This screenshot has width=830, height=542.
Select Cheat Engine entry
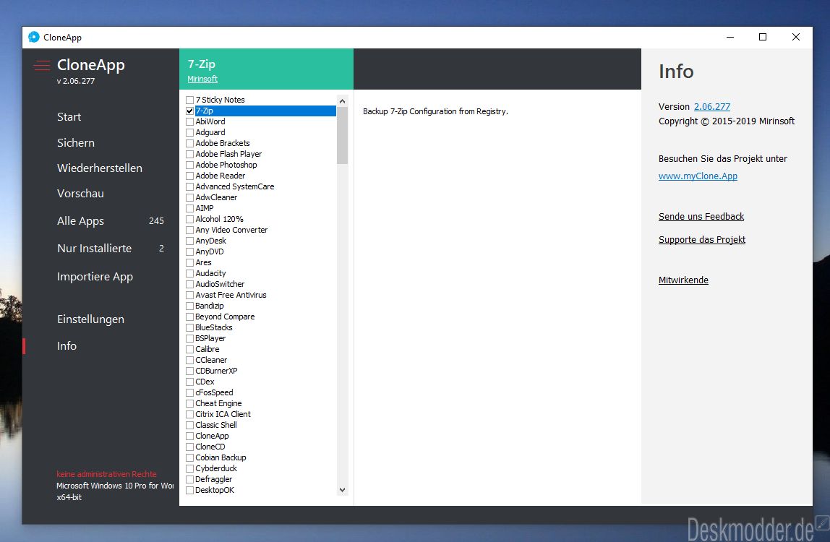pyautogui.click(x=218, y=404)
